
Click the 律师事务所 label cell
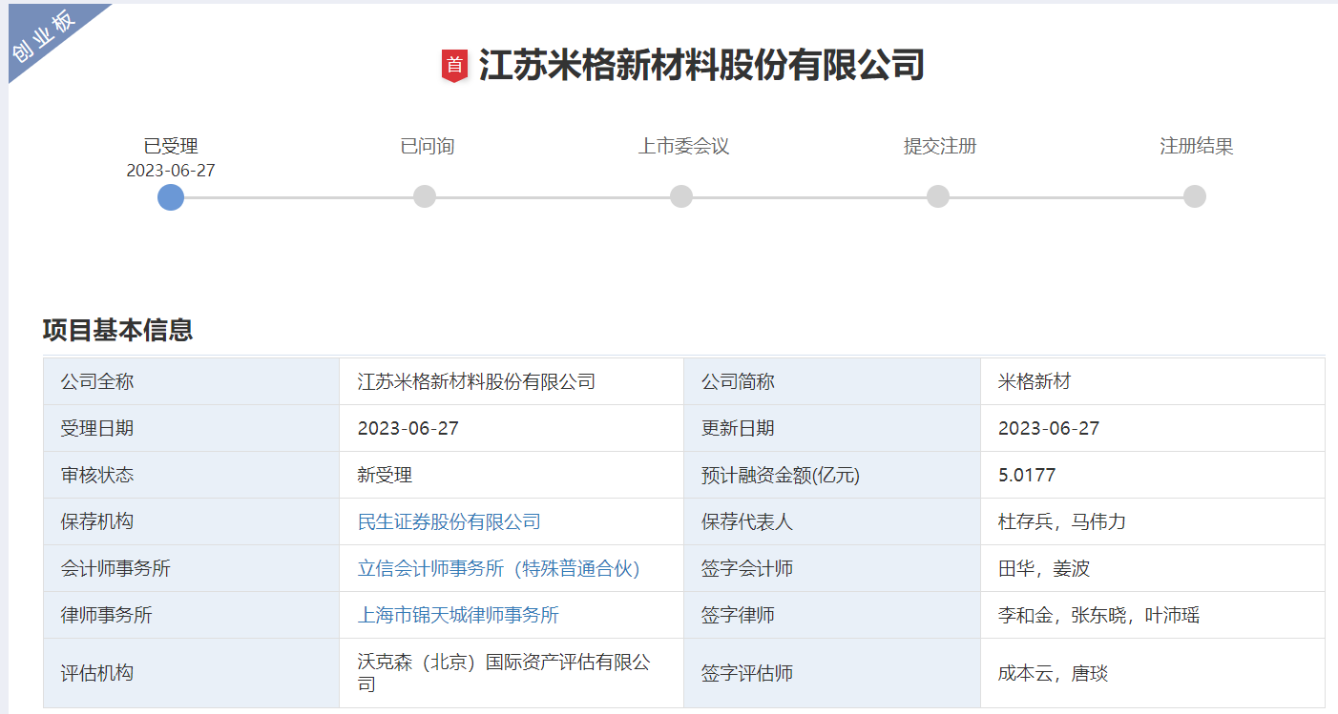(191, 615)
